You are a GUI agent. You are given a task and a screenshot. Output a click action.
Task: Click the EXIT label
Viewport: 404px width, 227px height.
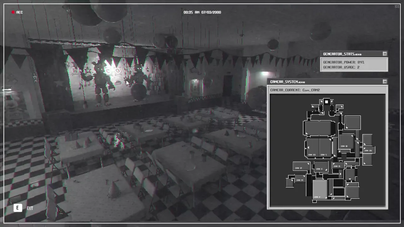click(x=30, y=208)
